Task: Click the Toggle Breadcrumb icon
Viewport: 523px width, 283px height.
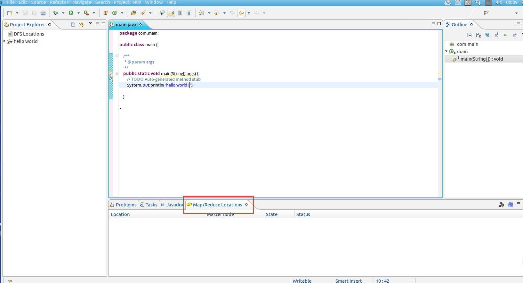Action: pyautogui.click(x=162, y=13)
